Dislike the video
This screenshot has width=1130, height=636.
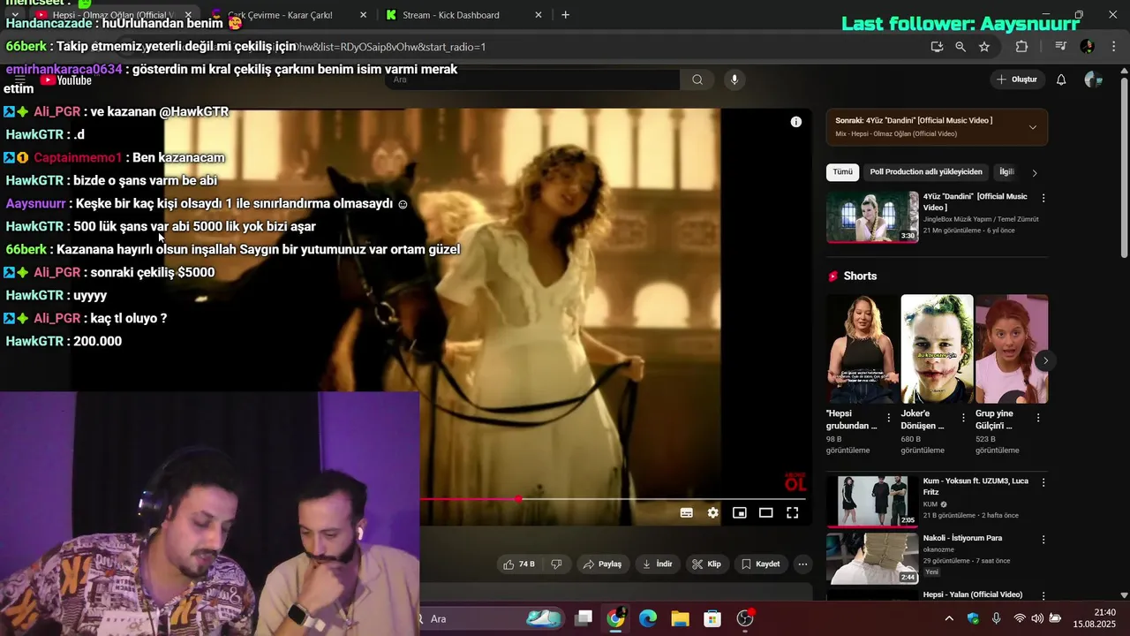tap(556, 564)
